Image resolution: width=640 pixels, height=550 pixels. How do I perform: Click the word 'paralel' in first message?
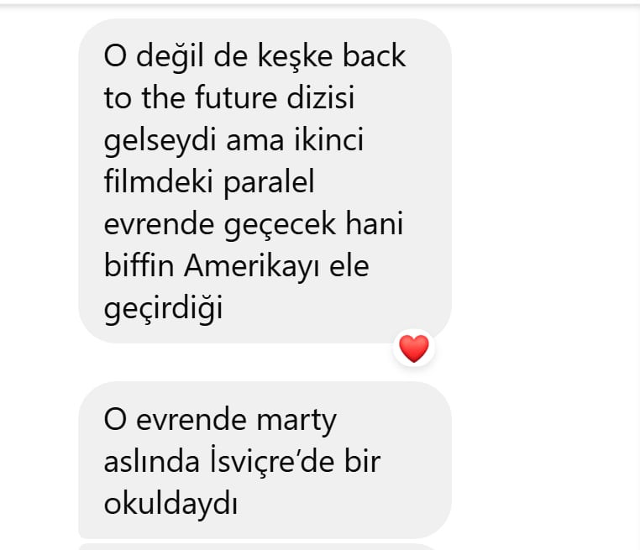point(269,182)
